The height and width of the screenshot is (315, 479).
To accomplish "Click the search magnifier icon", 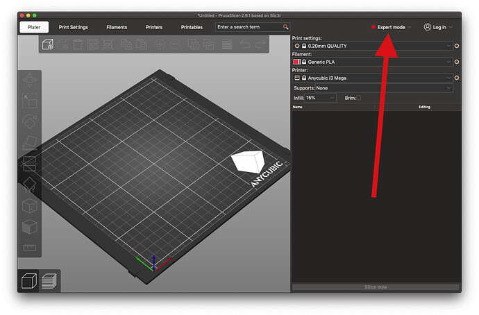I will (285, 27).
